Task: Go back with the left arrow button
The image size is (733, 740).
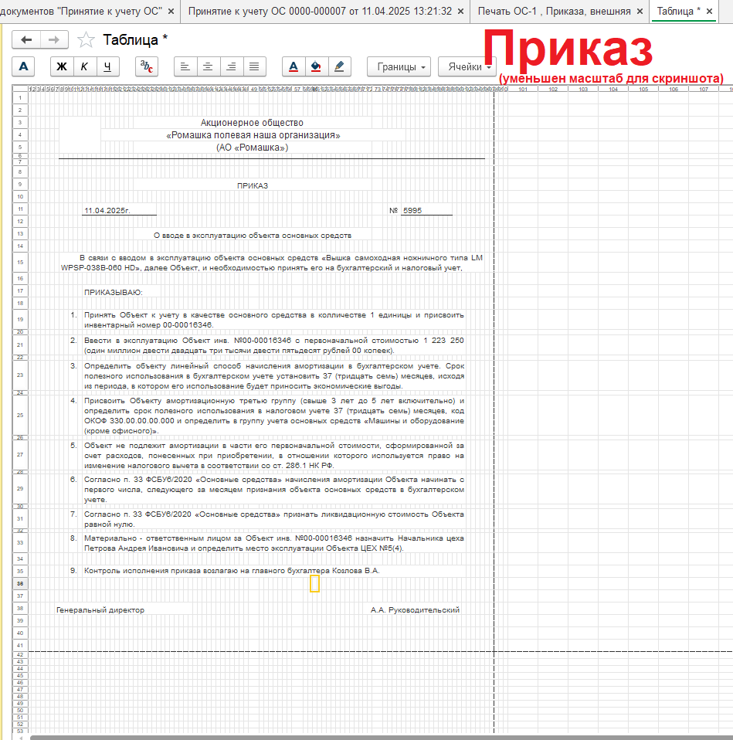Action: tap(26, 40)
